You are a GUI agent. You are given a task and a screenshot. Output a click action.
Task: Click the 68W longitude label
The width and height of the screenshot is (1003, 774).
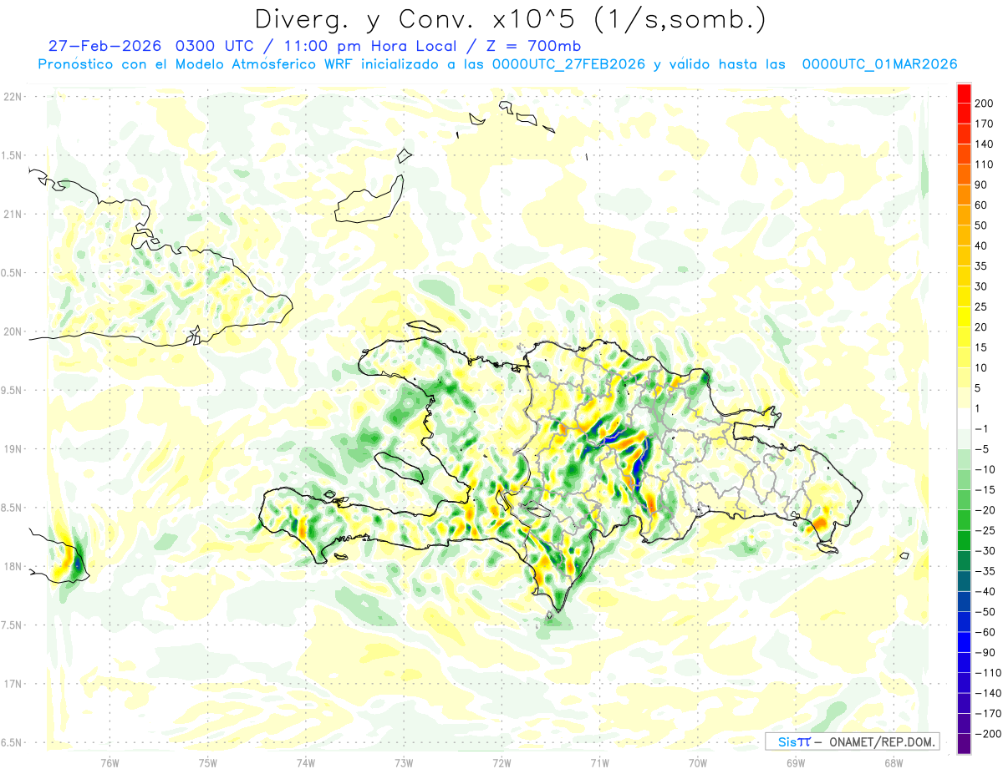point(894,762)
